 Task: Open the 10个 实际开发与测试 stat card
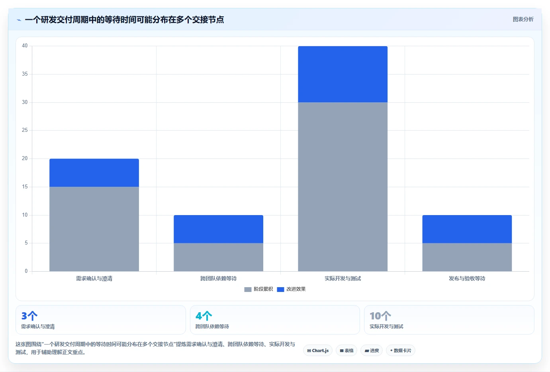point(449,320)
